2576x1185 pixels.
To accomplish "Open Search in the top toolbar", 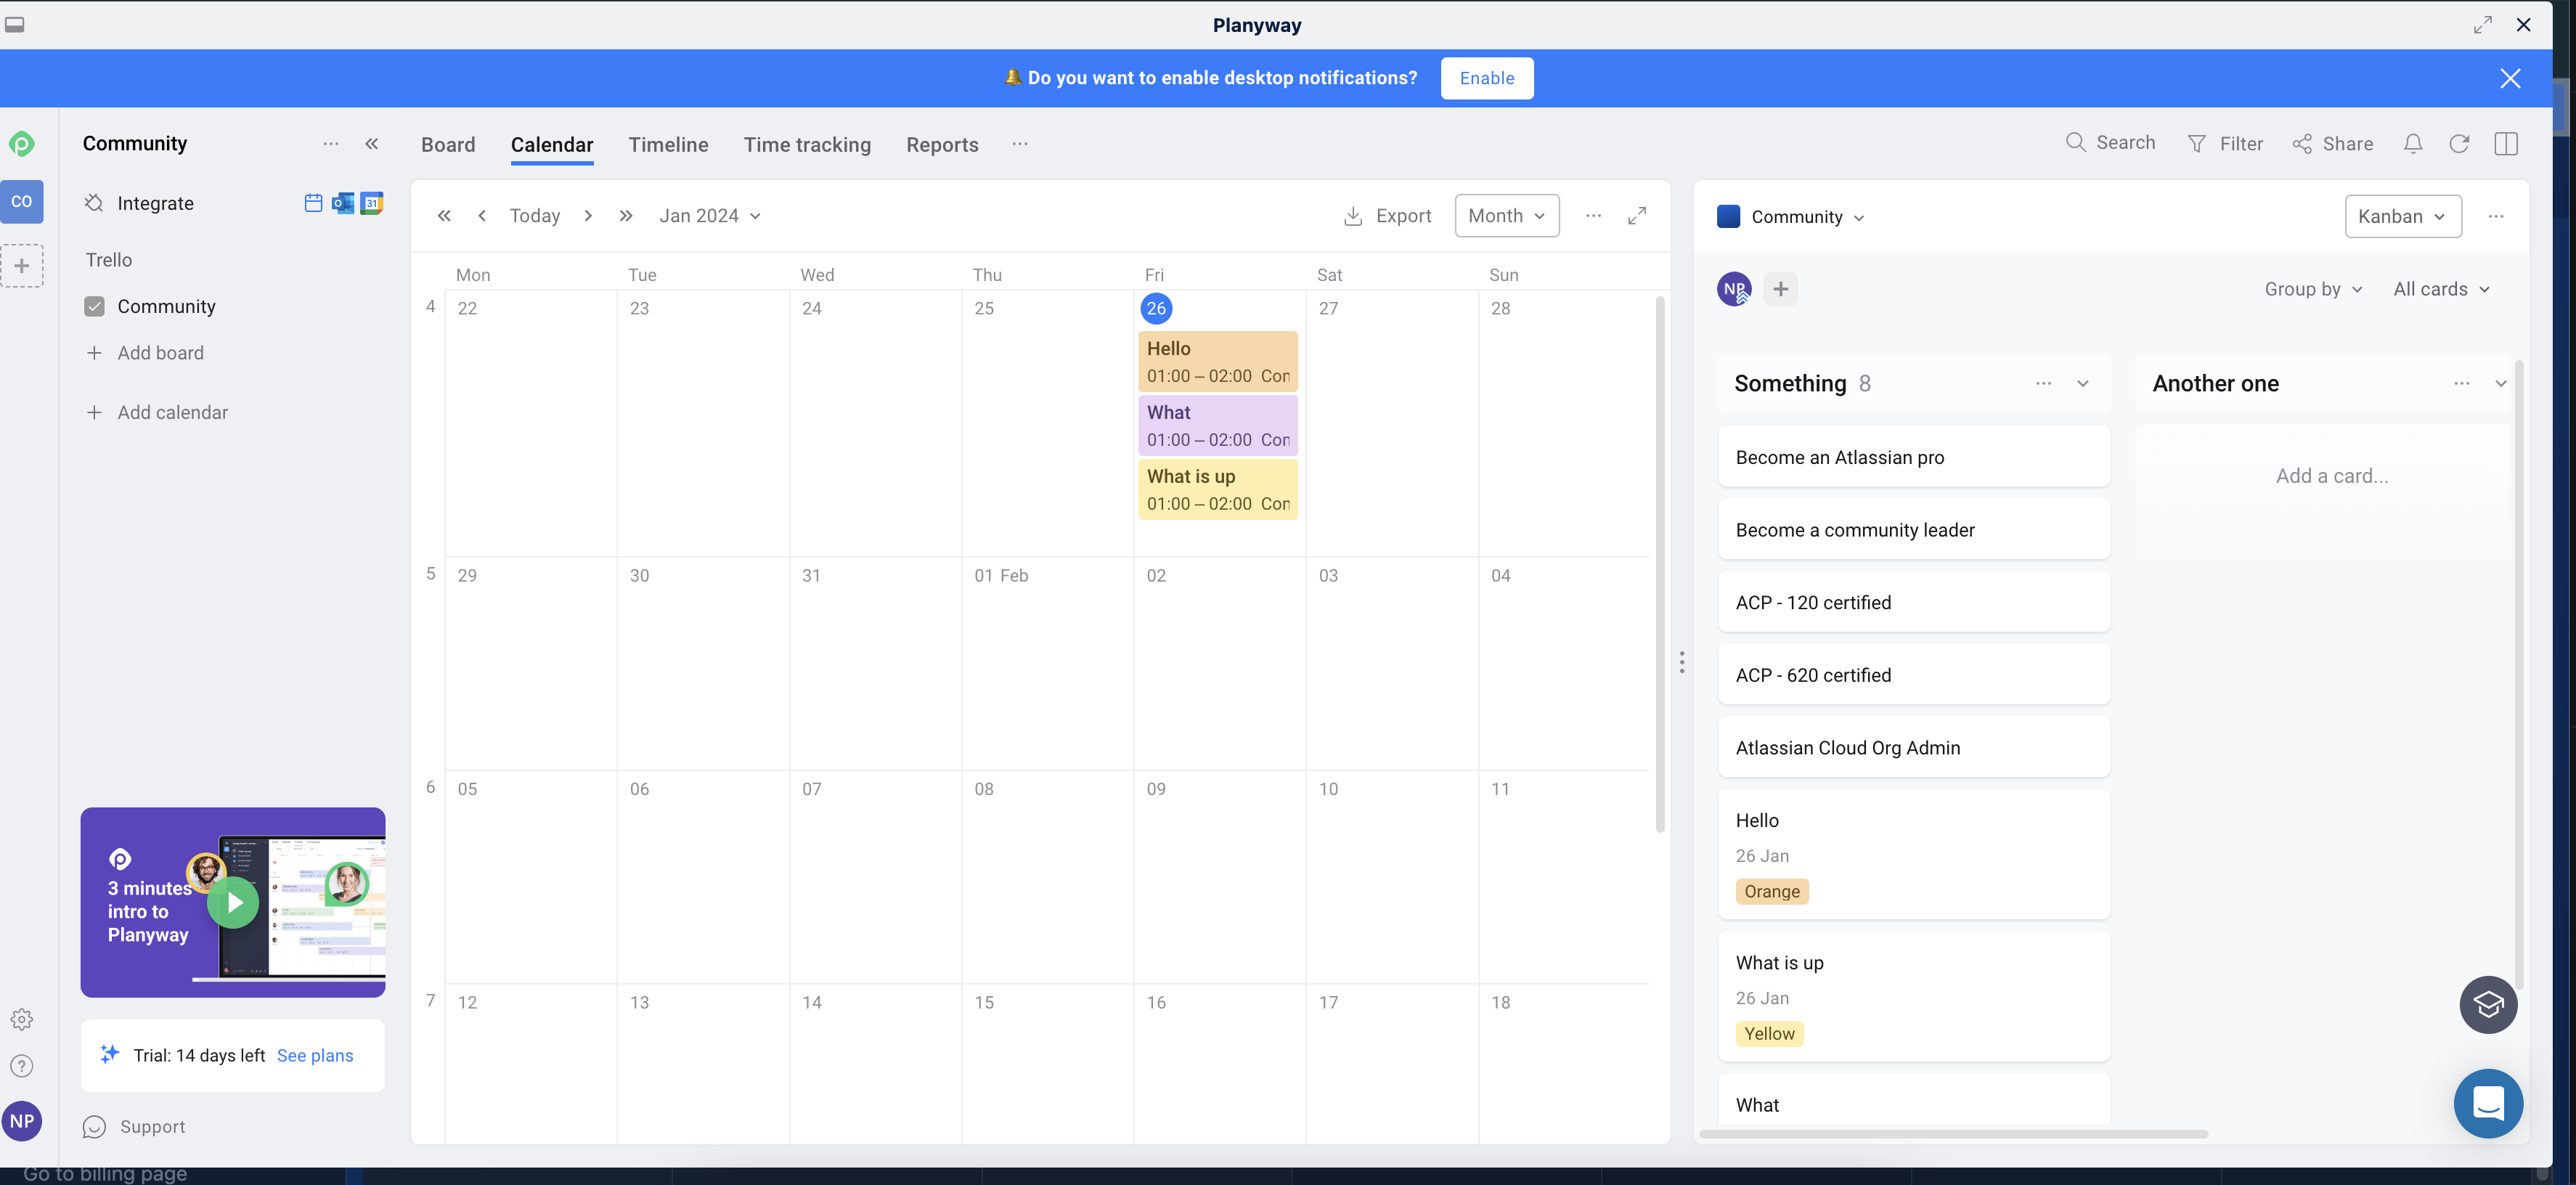I will [2110, 143].
